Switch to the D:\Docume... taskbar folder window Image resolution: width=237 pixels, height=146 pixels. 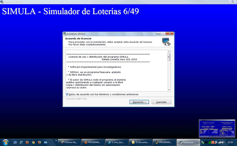click(140, 142)
